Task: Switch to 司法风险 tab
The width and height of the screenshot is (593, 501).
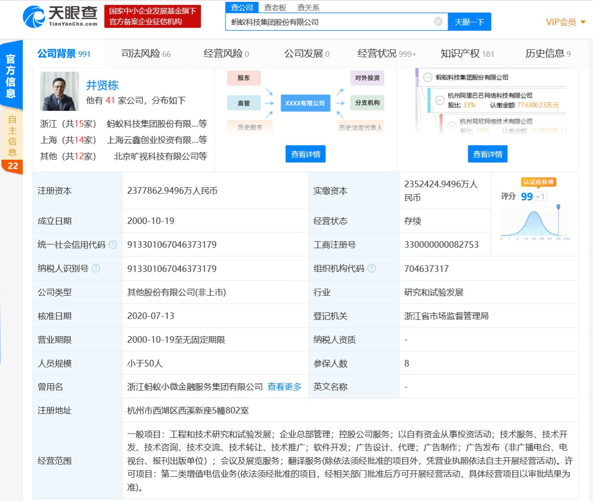Action: [146, 54]
